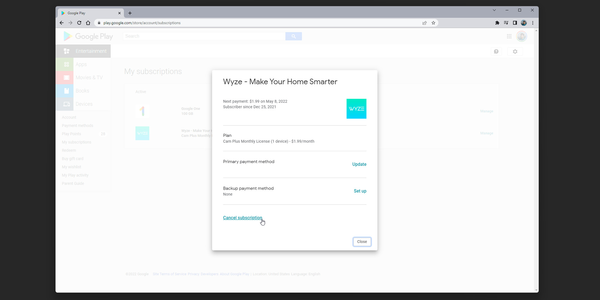Open a new browser tab
The image size is (600, 300).
pyautogui.click(x=130, y=13)
